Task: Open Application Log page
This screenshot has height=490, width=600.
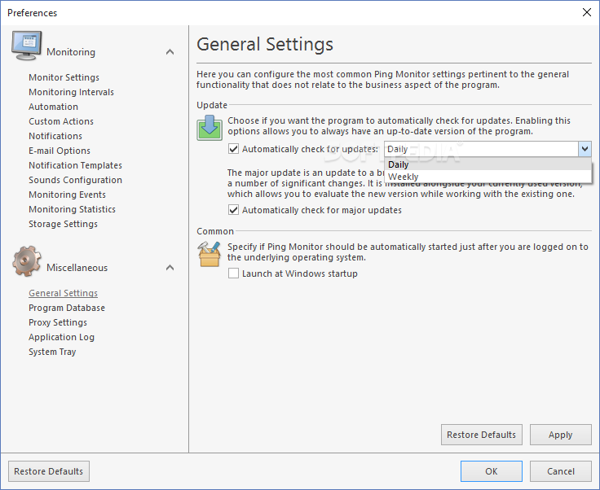Action: pyautogui.click(x=61, y=337)
